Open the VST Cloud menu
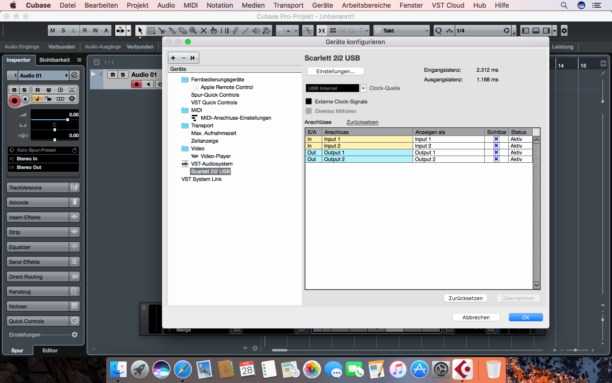 point(448,5)
